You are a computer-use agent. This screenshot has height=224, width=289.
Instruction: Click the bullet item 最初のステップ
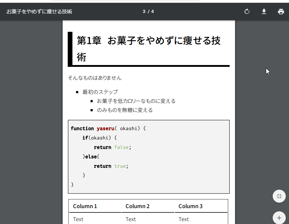coord(100,92)
